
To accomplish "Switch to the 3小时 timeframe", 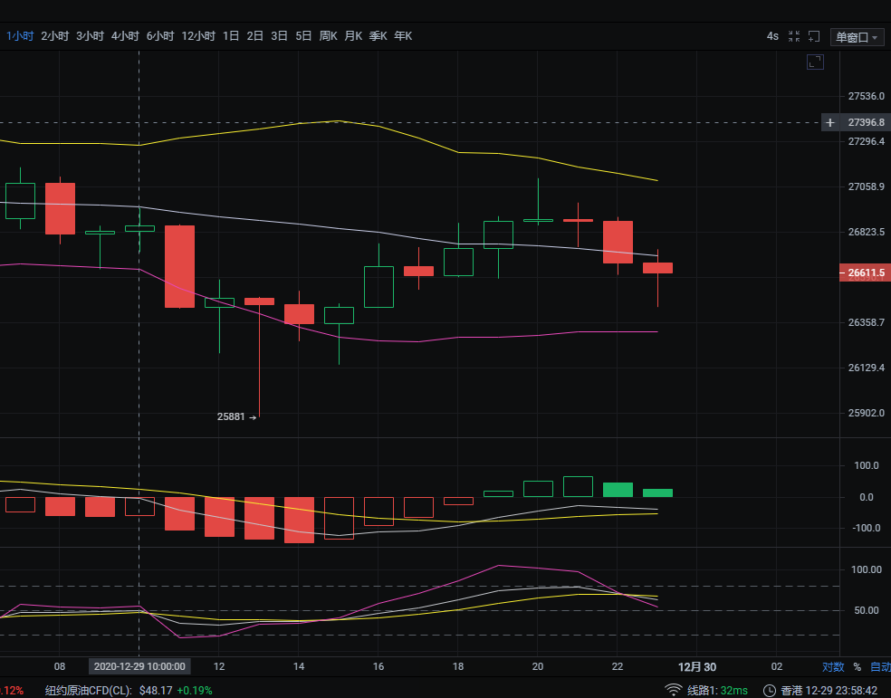I will pos(91,36).
